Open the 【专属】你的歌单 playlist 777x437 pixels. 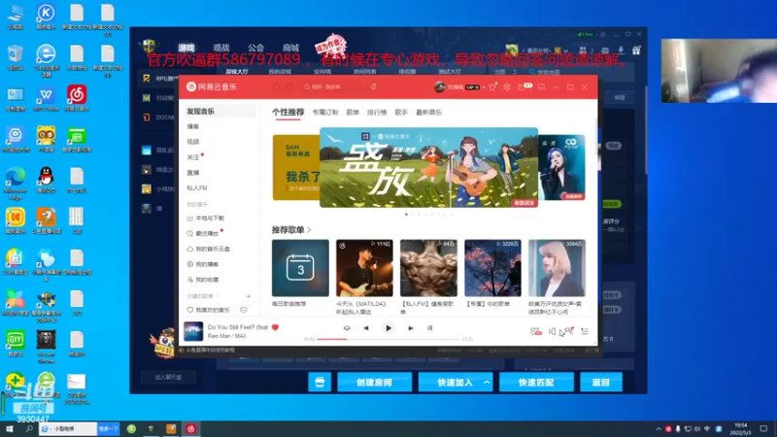[492, 268]
